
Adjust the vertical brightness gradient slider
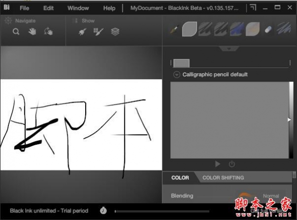tap(290, 119)
